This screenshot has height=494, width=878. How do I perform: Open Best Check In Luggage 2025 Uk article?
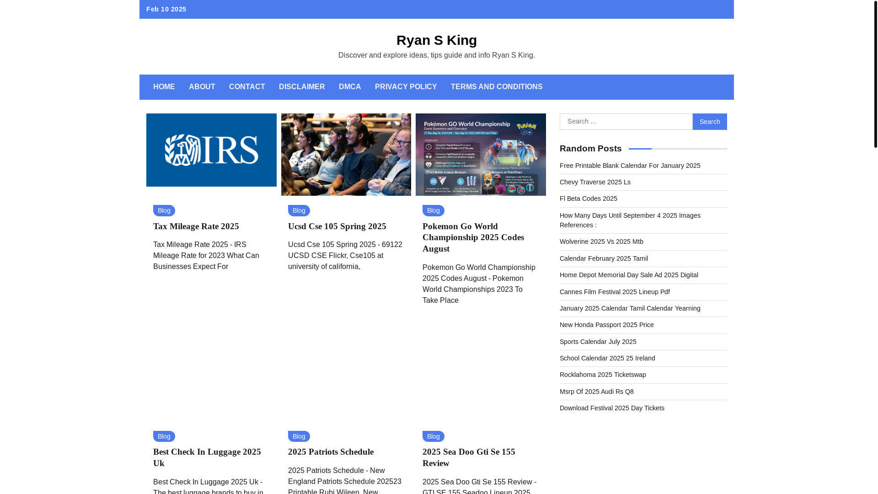(207, 457)
